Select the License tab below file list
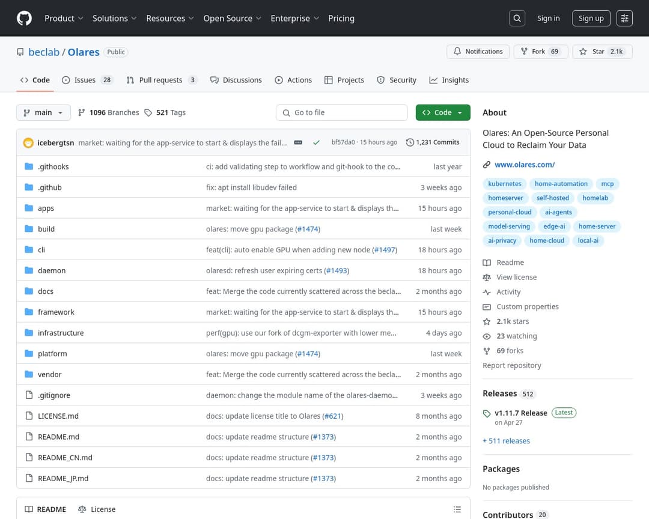Image resolution: width=649 pixels, height=519 pixels. (97, 509)
